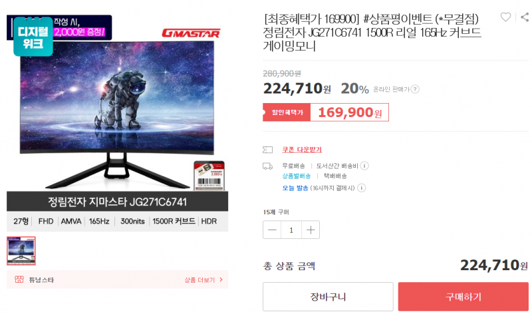Share this product via share icon
The image size is (532, 314).
tap(525, 17)
